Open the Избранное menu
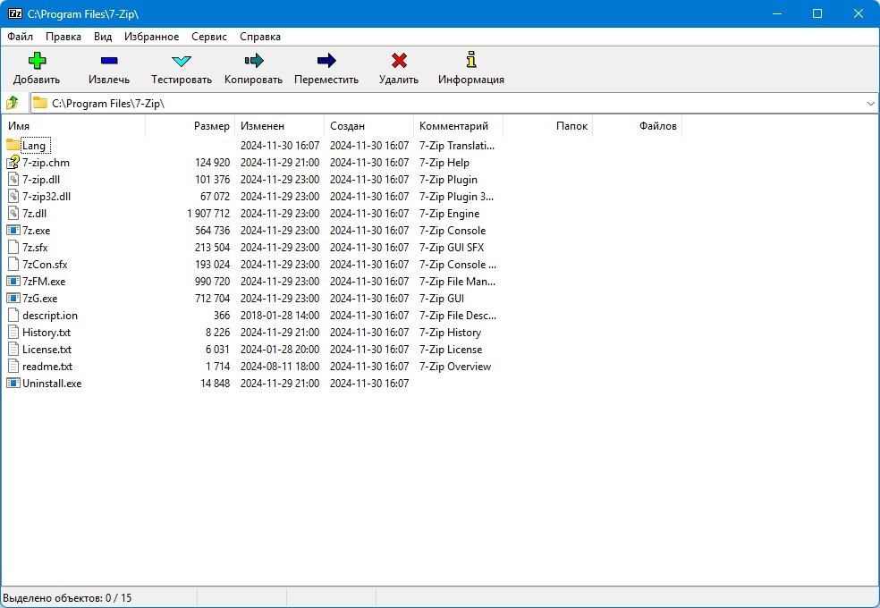Viewport: 880px width, 608px height. pyautogui.click(x=151, y=37)
